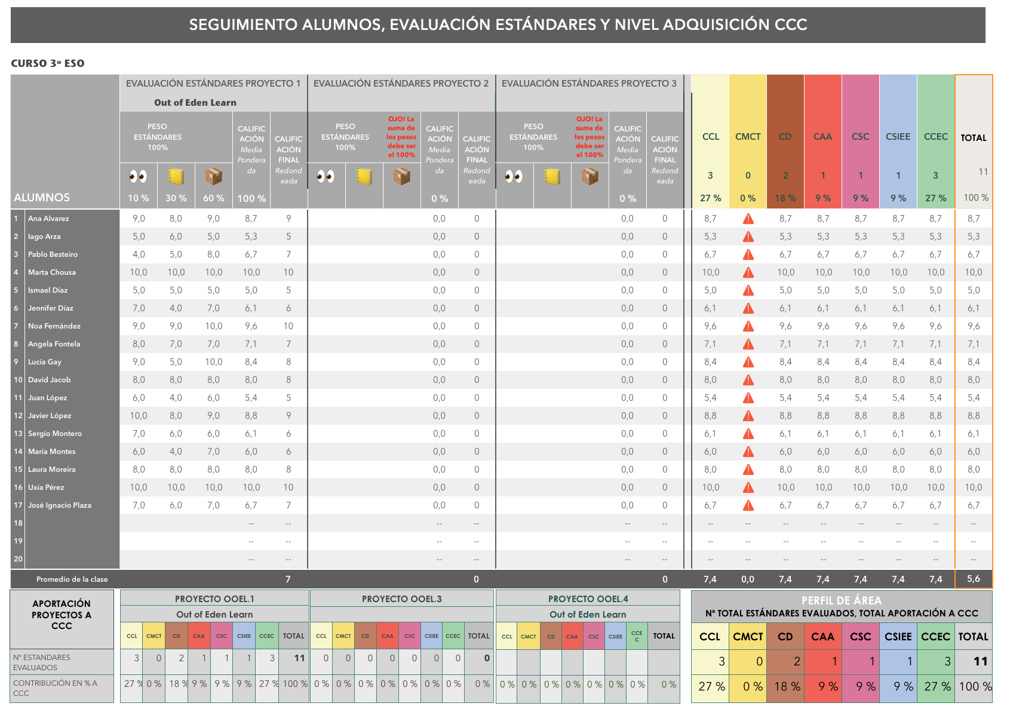Image resolution: width=1010 pixels, height=712 pixels.
Task: Click the 10 % weight cell in Proyecto 1
Action: coord(138,198)
